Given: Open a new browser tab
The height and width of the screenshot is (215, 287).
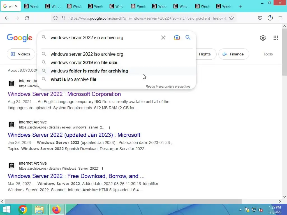Looking at the screenshot, I should 240,6.
